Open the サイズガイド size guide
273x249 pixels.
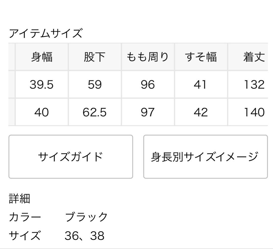(x=71, y=157)
